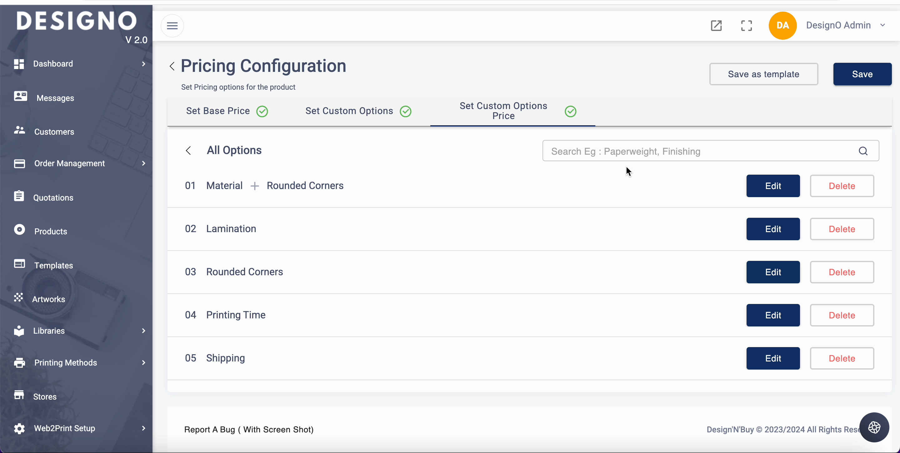Viewport: 900px width, 453px height.
Task: Focus the options search field
Action: pos(699,151)
